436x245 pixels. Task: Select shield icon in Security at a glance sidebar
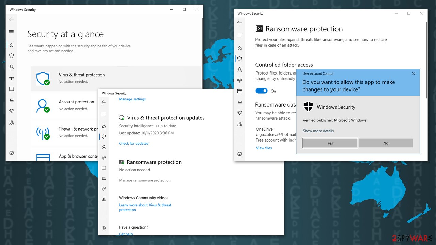click(x=12, y=56)
